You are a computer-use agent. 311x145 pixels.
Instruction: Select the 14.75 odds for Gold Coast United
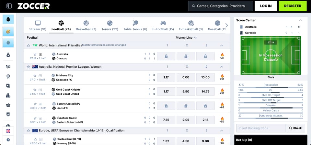[x=205, y=92]
